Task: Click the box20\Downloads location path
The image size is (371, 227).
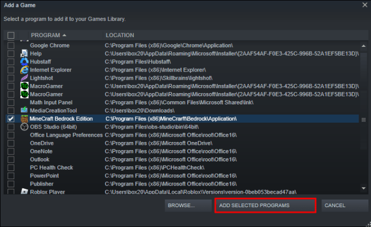Action: tap(140, 110)
